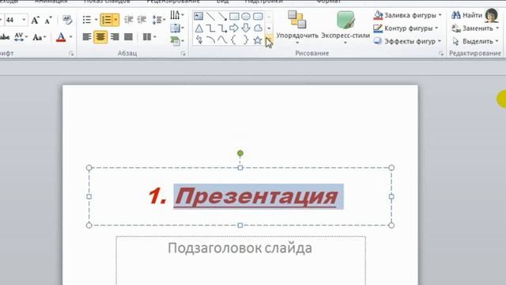Select the Oval shape

(x=246, y=16)
